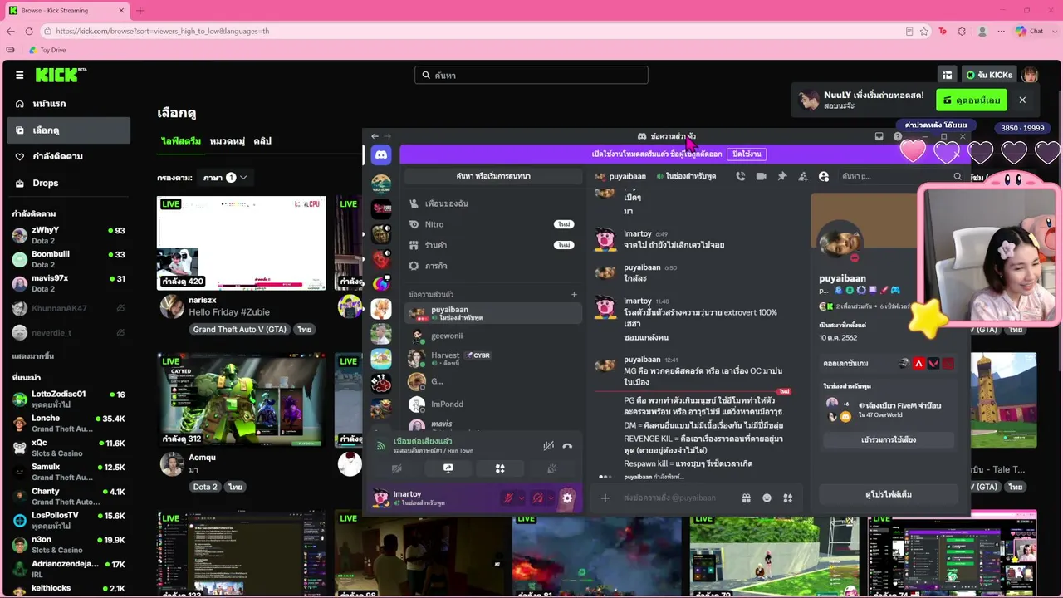Open ร้านค้า in Discord sidebar
Viewport: 1063px width, 598px height.
coord(493,245)
